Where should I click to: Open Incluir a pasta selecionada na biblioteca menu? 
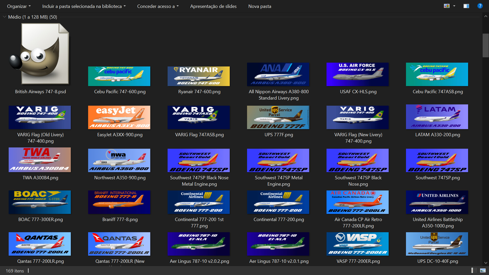point(84,6)
